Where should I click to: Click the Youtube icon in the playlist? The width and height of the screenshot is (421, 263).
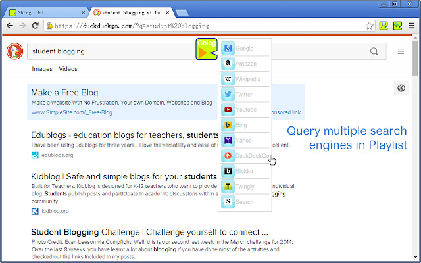click(x=228, y=110)
